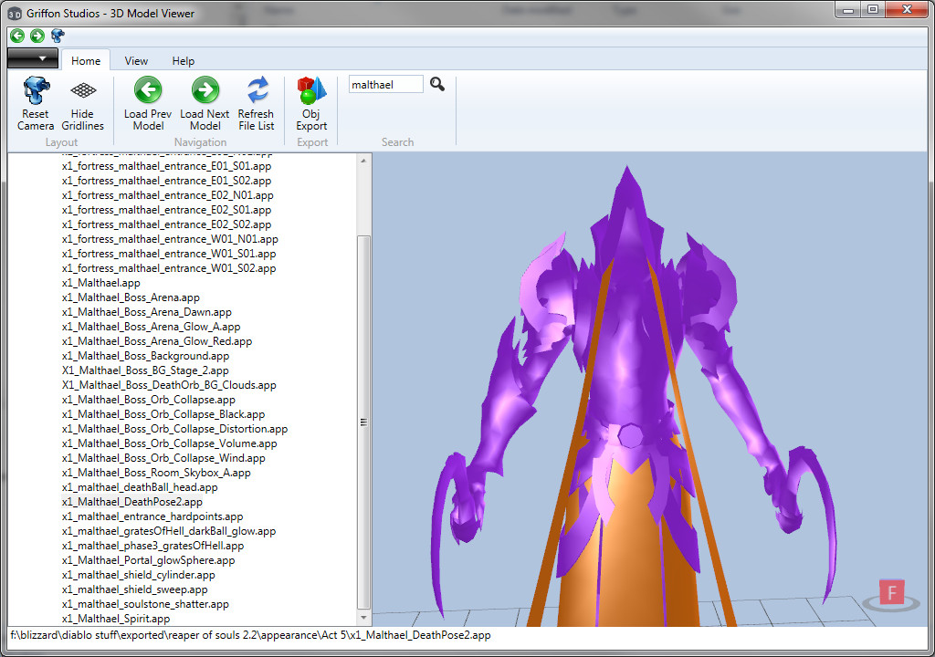Select x1_Malthael_Boss_Arena_Glow_A.app
935x657 pixels.
coord(151,327)
